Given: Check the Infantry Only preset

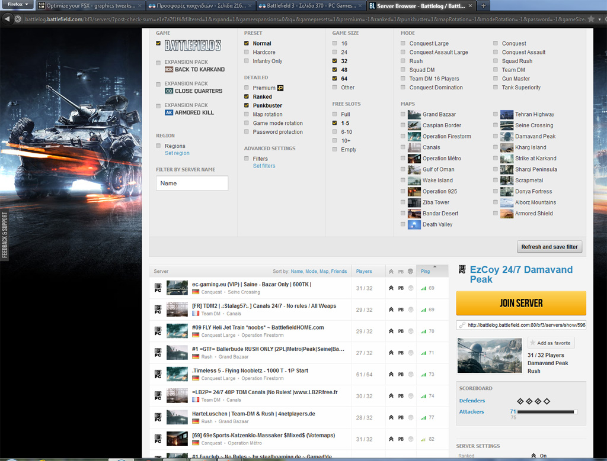Looking at the screenshot, I should tap(246, 61).
